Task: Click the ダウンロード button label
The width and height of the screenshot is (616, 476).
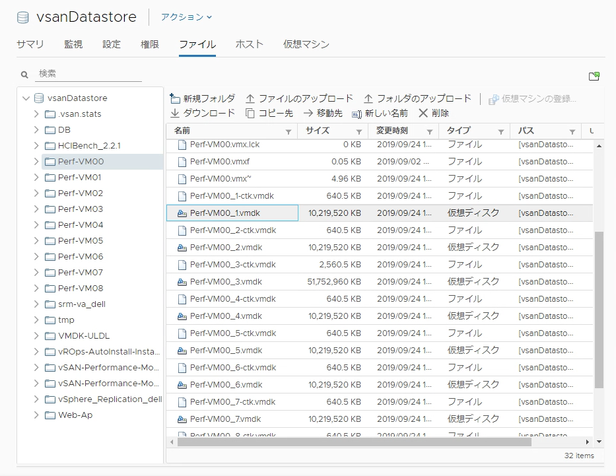Action: pos(209,113)
